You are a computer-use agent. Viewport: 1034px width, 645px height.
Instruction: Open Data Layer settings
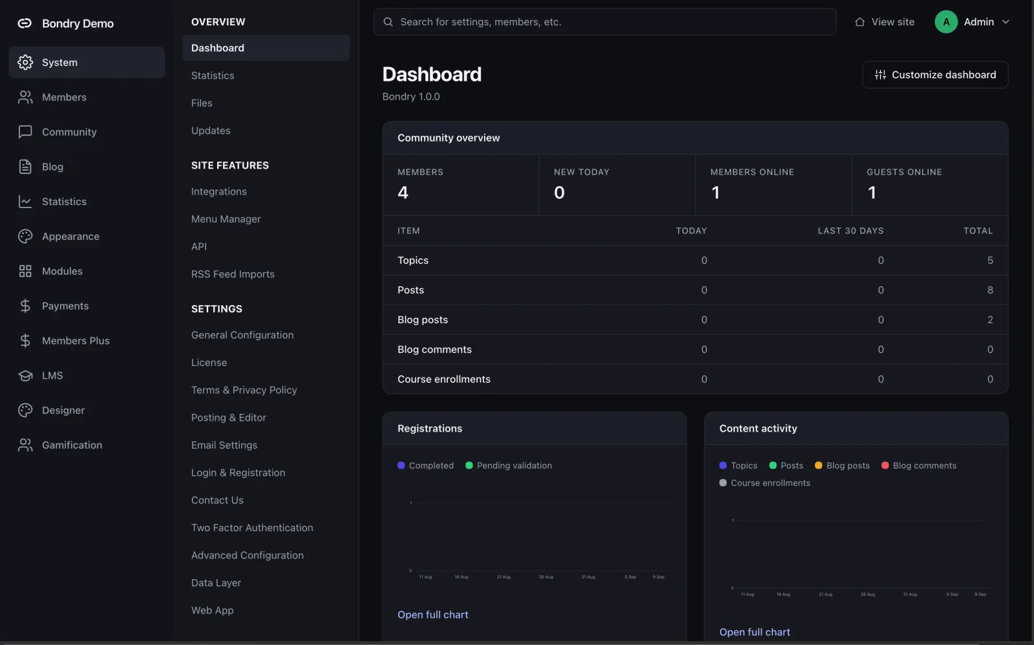(216, 583)
